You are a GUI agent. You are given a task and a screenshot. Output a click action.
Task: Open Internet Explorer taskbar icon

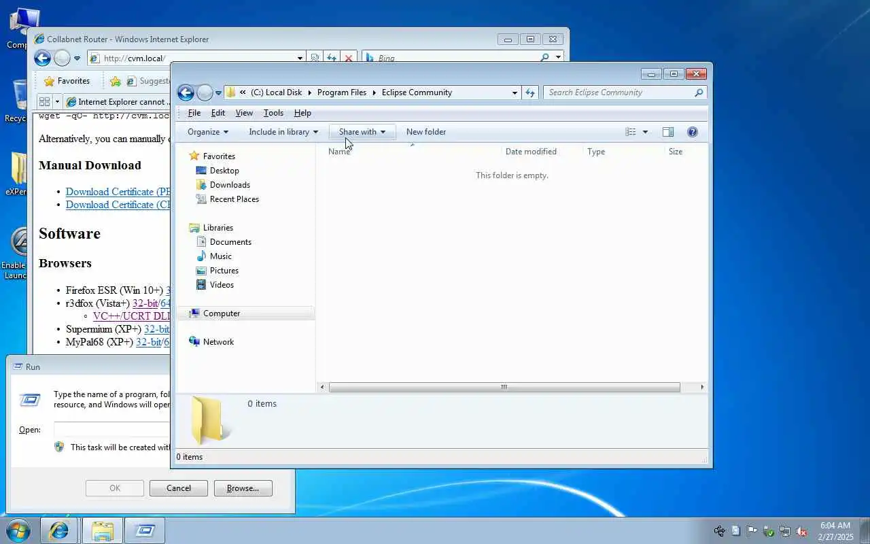59,530
